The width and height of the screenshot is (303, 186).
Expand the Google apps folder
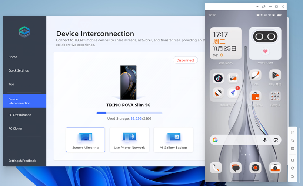coord(275,97)
